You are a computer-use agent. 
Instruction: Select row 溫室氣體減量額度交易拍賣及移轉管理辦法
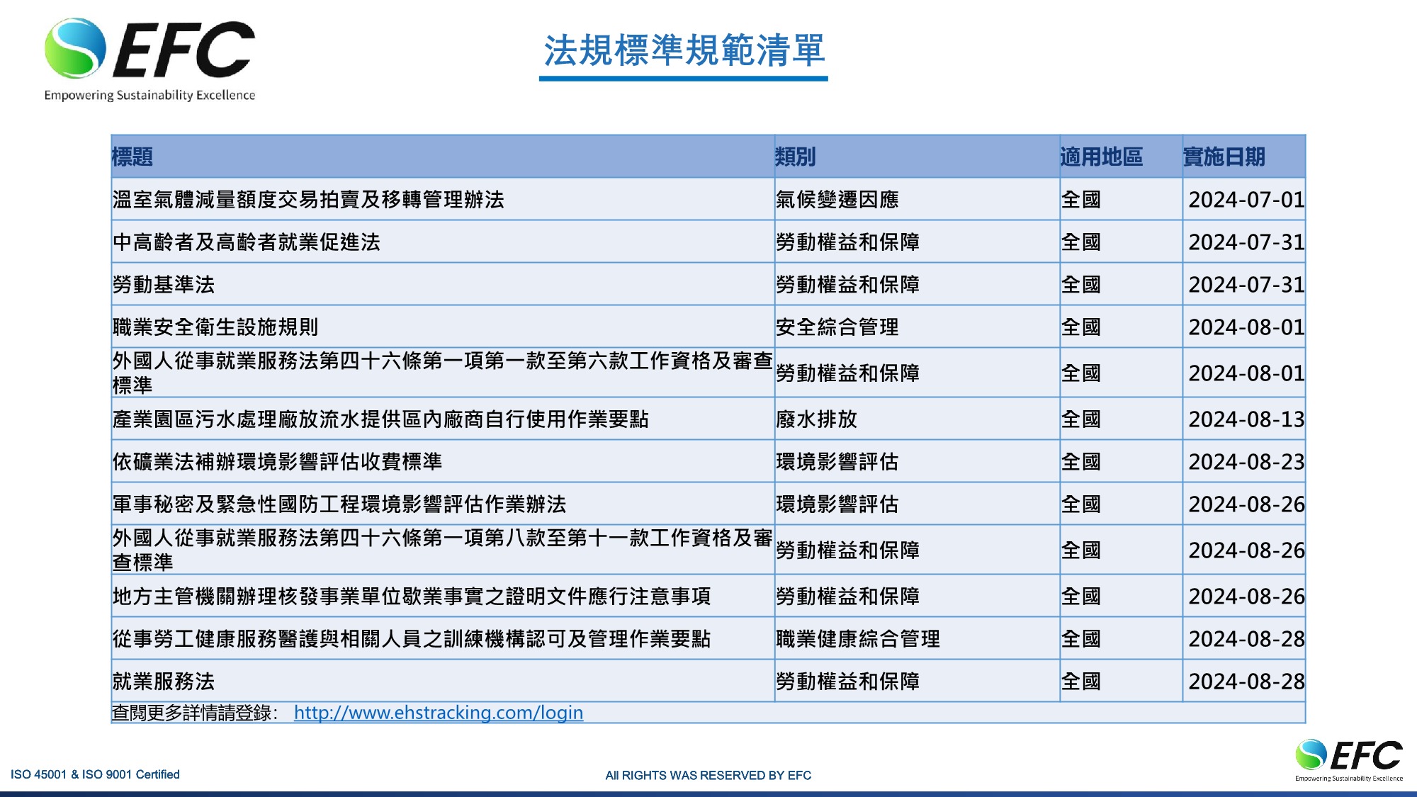click(708, 199)
